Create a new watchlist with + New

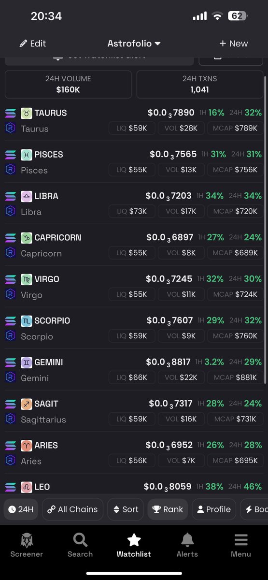(233, 43)
